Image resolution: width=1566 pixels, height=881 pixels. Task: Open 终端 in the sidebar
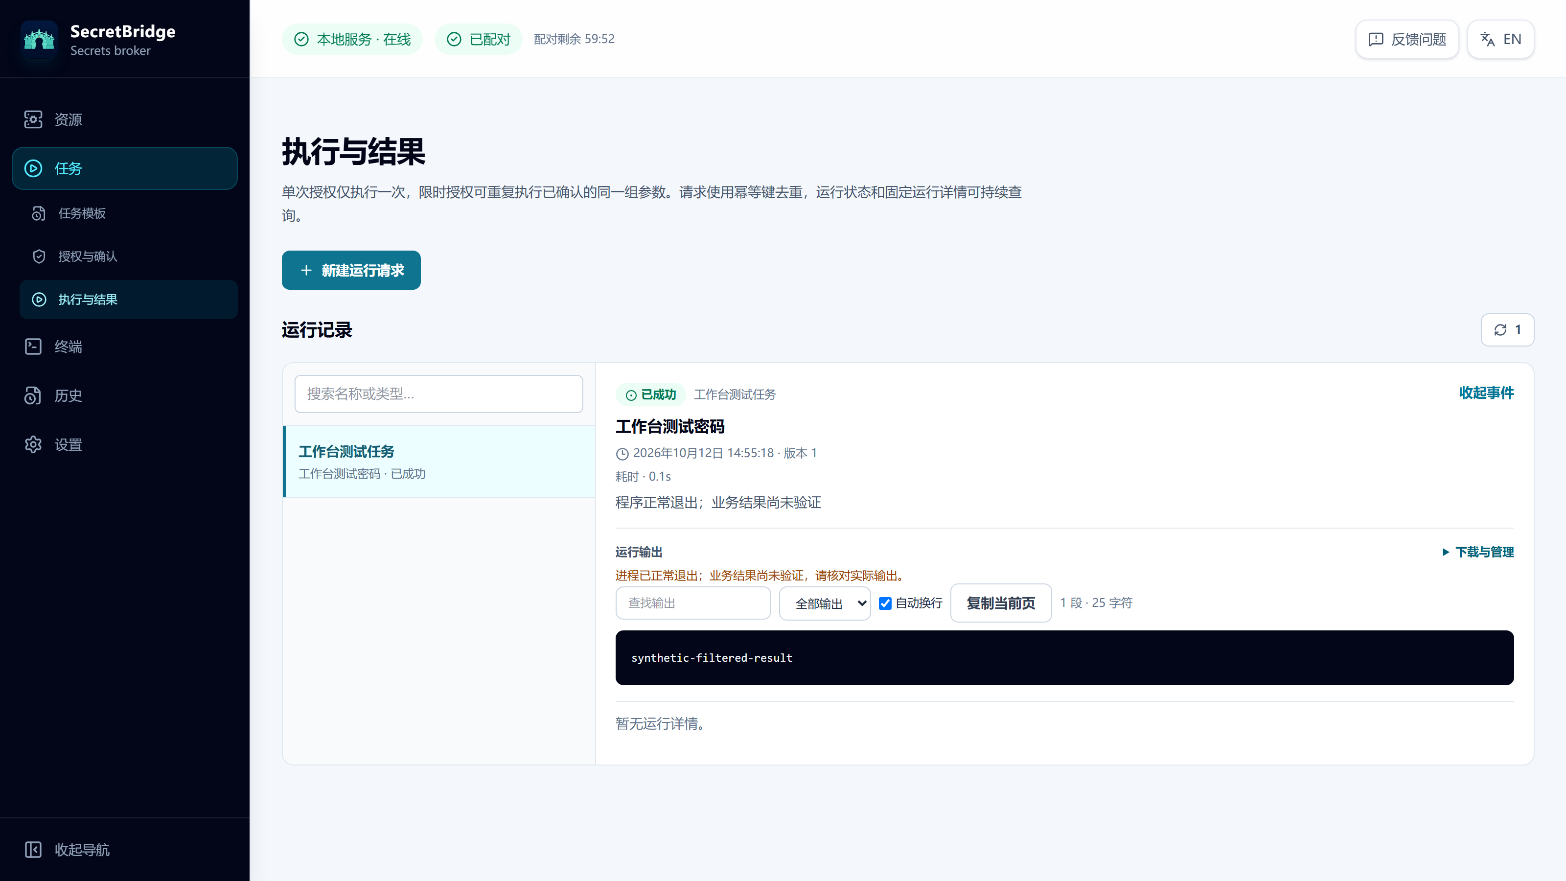pos(125,347)
